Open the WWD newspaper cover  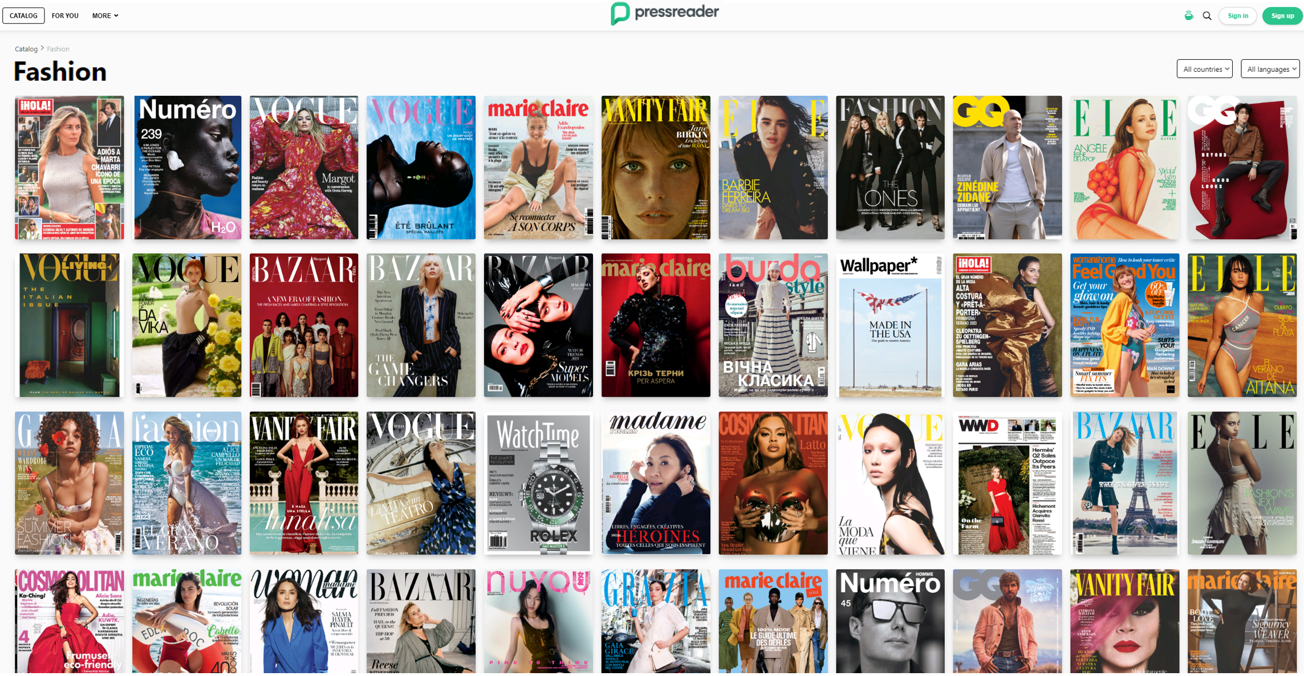1008,483
